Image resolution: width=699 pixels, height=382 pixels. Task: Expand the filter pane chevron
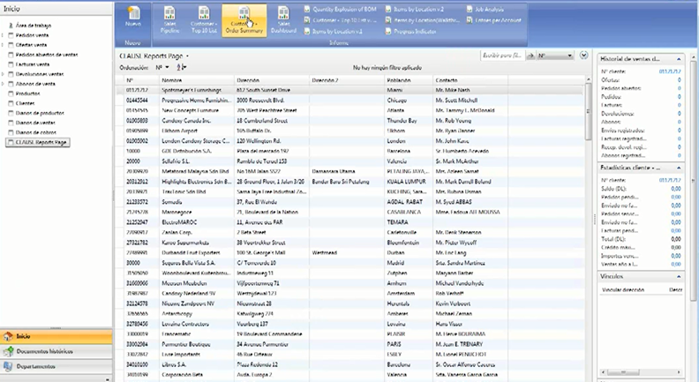click(584, 56)
